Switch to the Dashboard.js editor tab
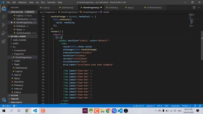 pyautogui.click(x=68, y=8)
